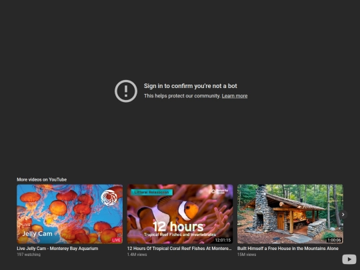Open the Learn more link
The height and width of the screenshot is (270, 360).
click(x=235, y=96)
